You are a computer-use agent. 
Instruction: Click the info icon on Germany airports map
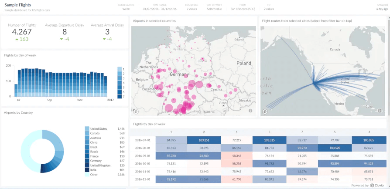click(x=250, y=111)
